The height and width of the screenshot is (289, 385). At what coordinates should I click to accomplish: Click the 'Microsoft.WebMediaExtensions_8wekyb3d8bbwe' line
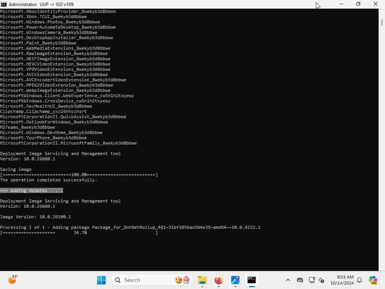[x=55, y=48]
